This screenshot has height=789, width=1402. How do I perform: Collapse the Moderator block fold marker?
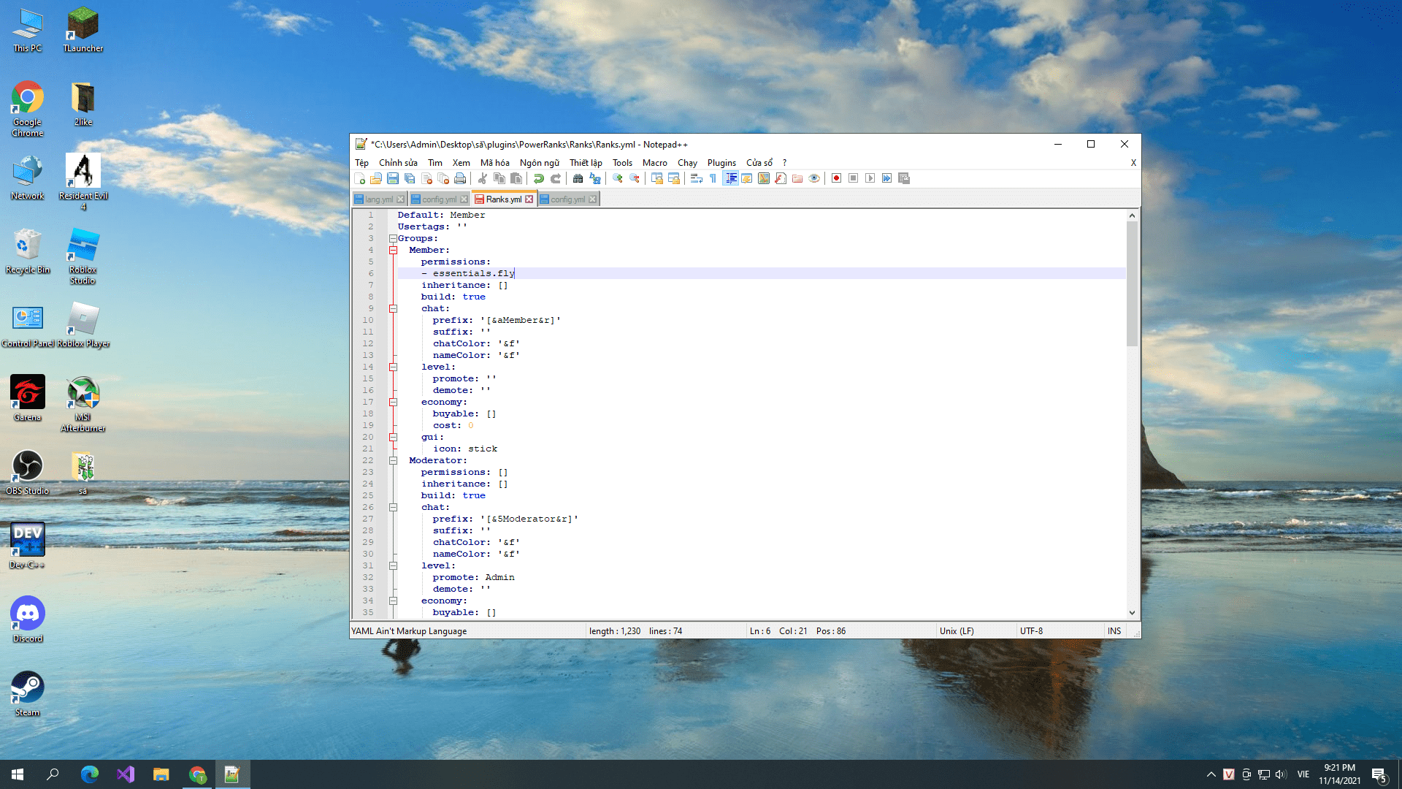tap(393, 460)
